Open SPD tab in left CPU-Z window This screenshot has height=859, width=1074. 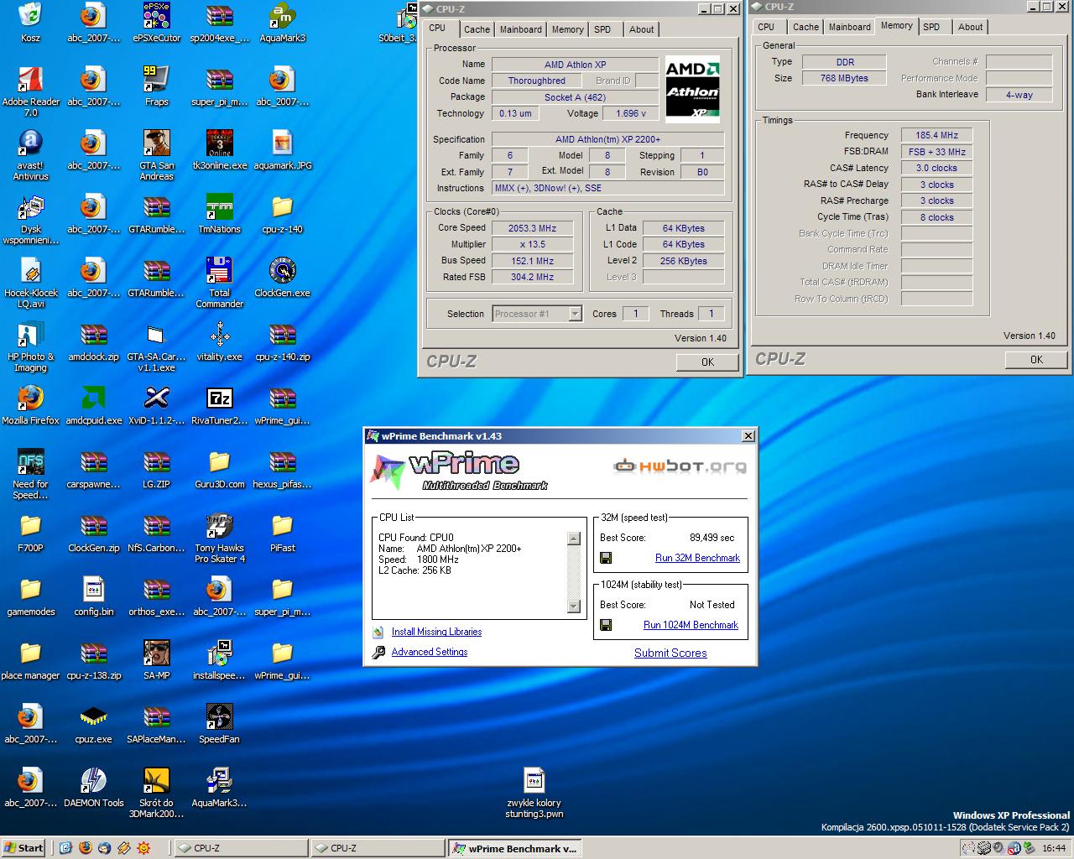click(x=602, y=29)
